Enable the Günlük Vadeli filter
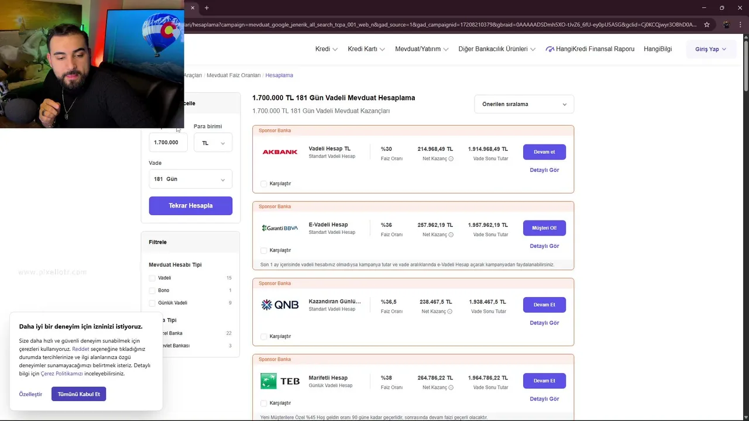The image size is (749, 421). [x=152, y=303]
